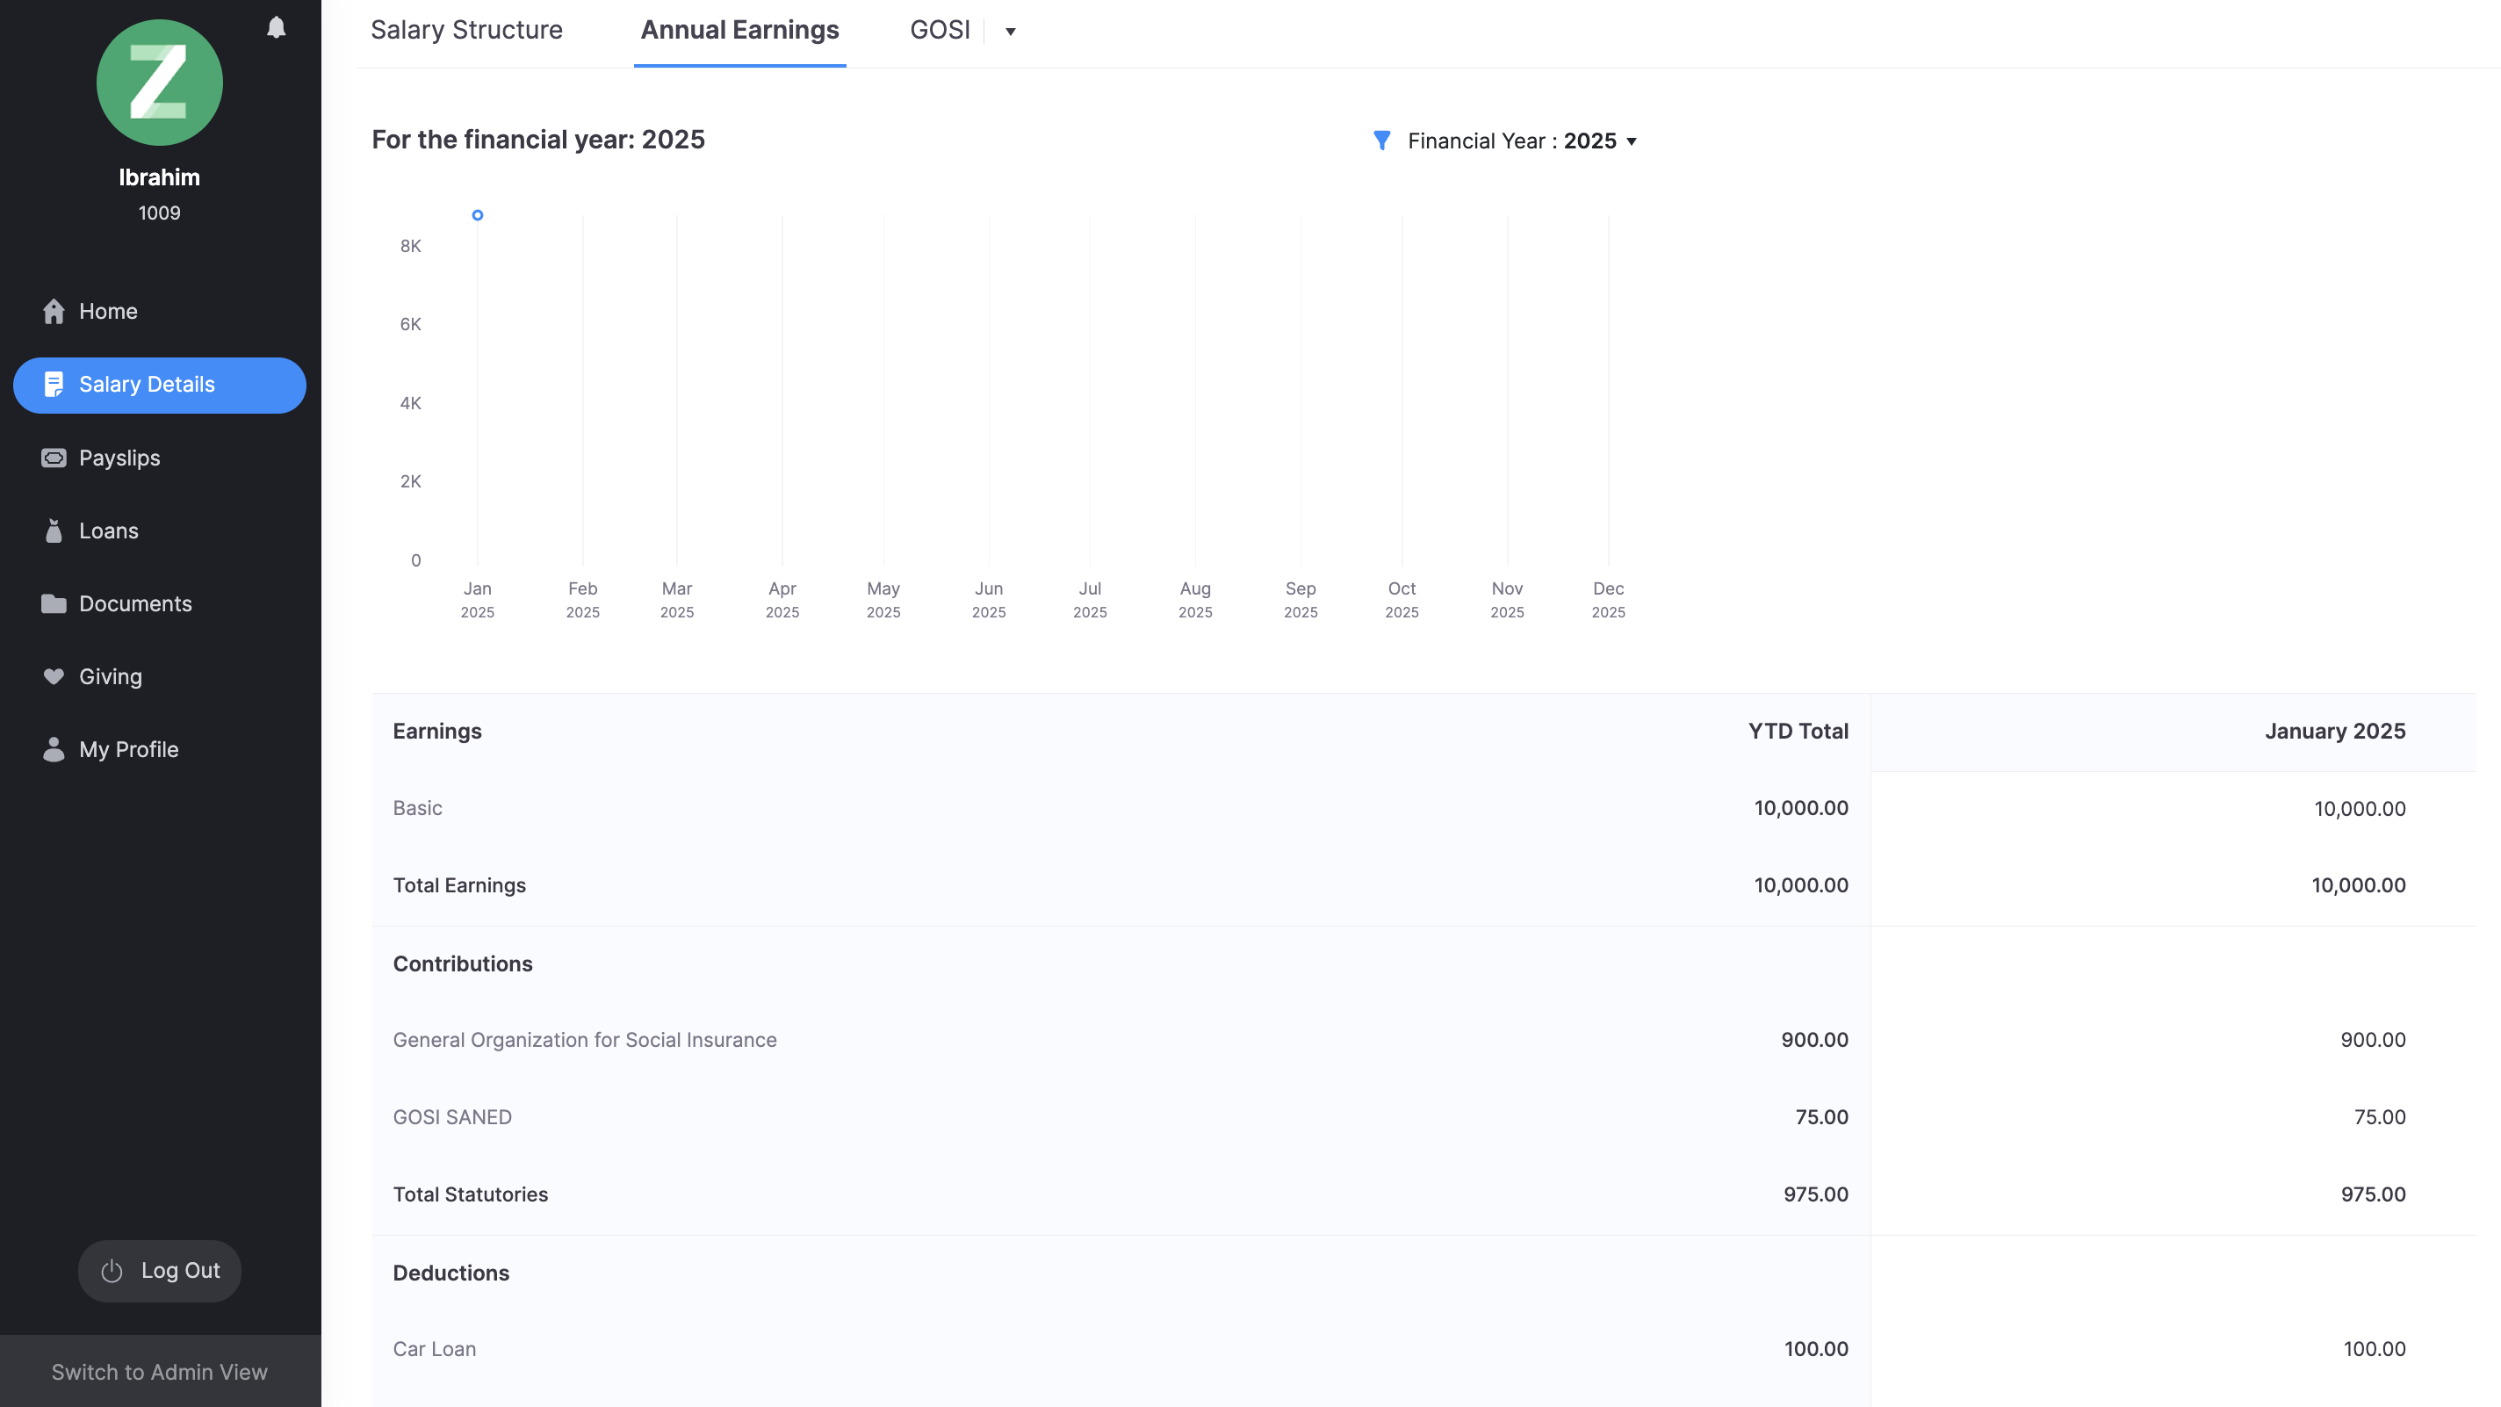2501x1407 pixels.
Task: Click the blue filter funnel icon
Action: 1381,141
